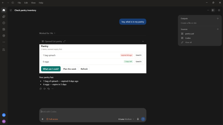Open the at-sign mentions sidebar icon
This screenshot has height=125, width=223.
(4, 36)
